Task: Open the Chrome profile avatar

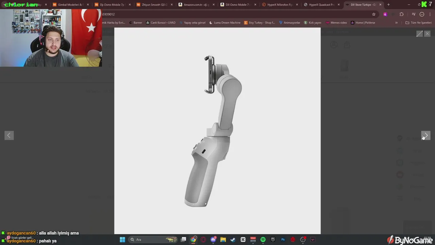Action: [422, 14]
